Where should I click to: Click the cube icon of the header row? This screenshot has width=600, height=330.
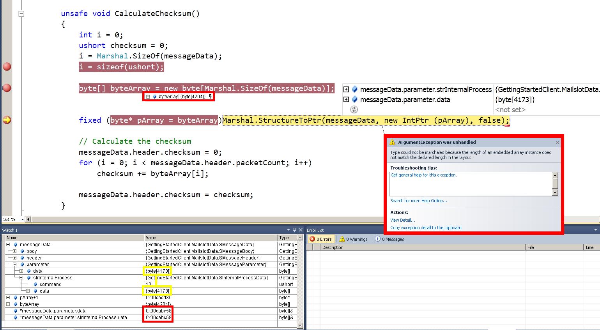point(22,258)
